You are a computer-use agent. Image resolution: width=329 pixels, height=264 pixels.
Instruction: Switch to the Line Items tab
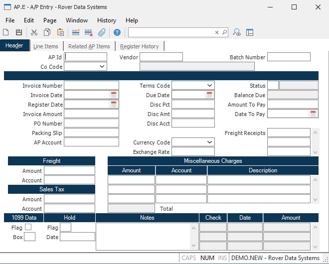pyautogui.click(x=46, y=46)
